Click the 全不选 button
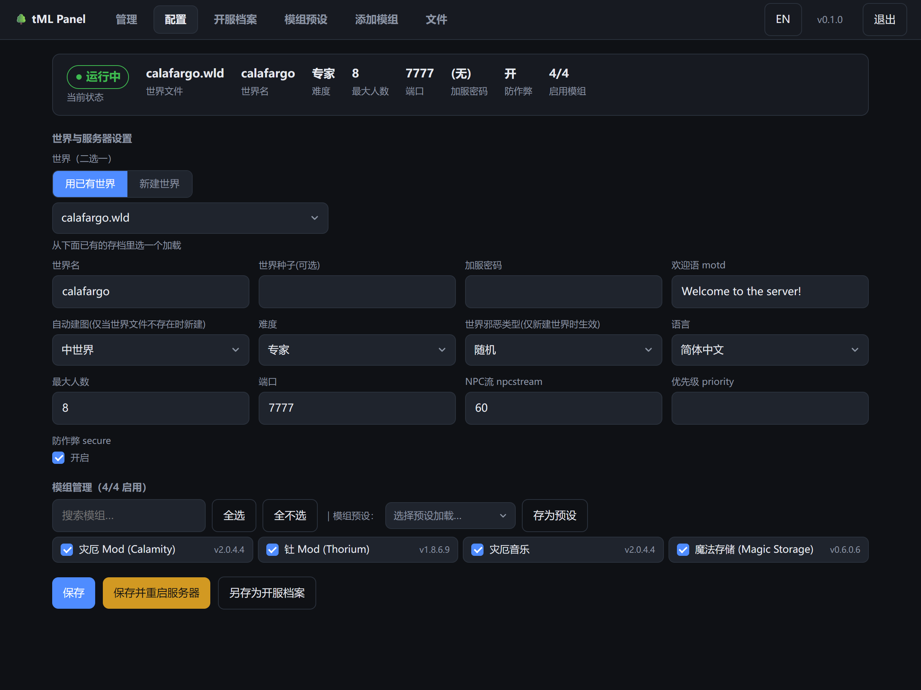 pyautogui.click(x=290, y=516)
